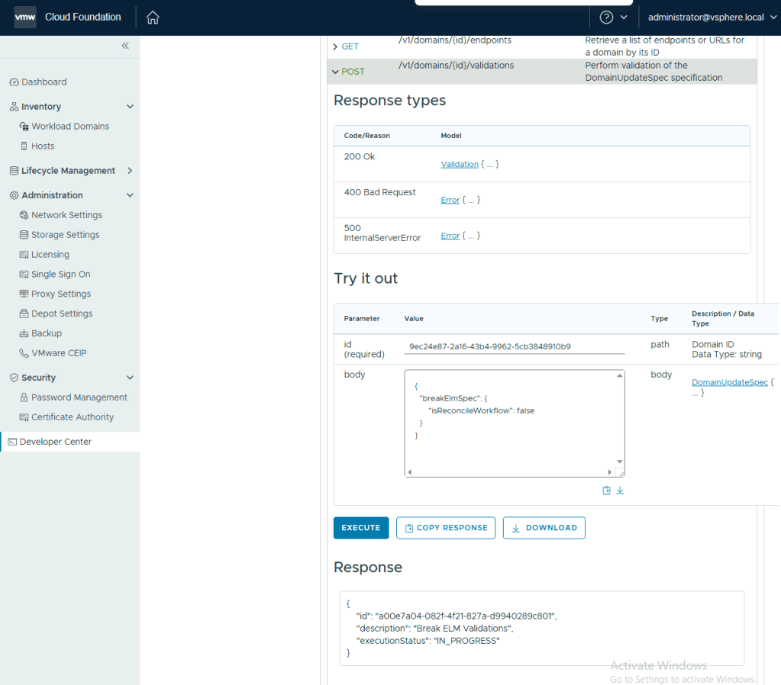Image resolution: width=781 pixels, height=685 pixels.
Task: Click the home icon in top bar
Action: coord(153,18)
